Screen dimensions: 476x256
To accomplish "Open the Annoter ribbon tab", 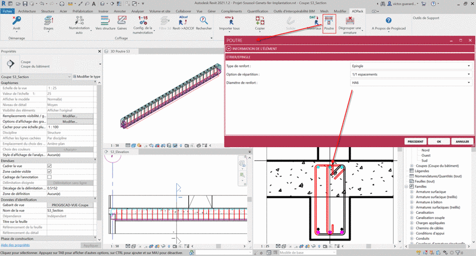I will pyautogui.click(x=120, y=11).
